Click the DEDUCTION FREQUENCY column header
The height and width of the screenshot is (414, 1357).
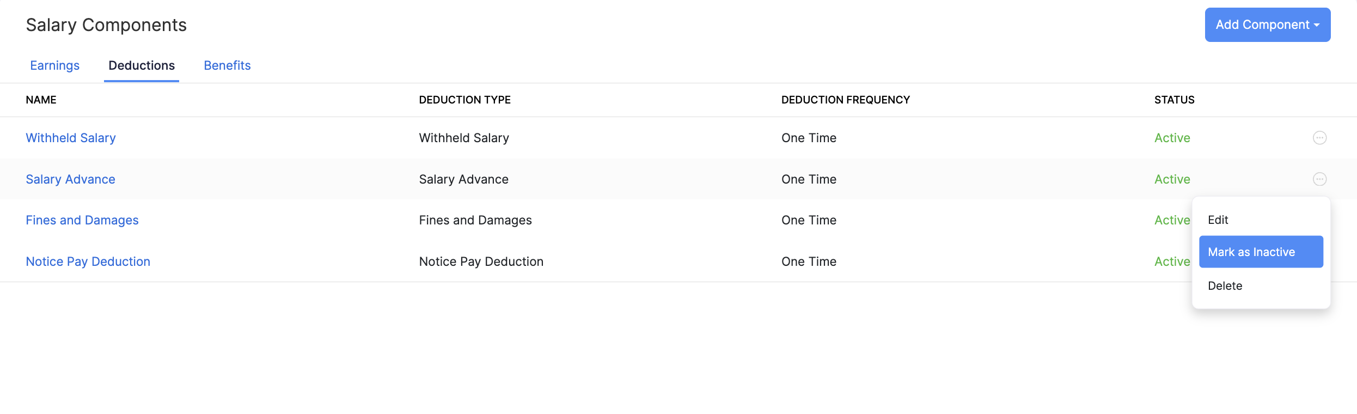[x=845, y=100]
